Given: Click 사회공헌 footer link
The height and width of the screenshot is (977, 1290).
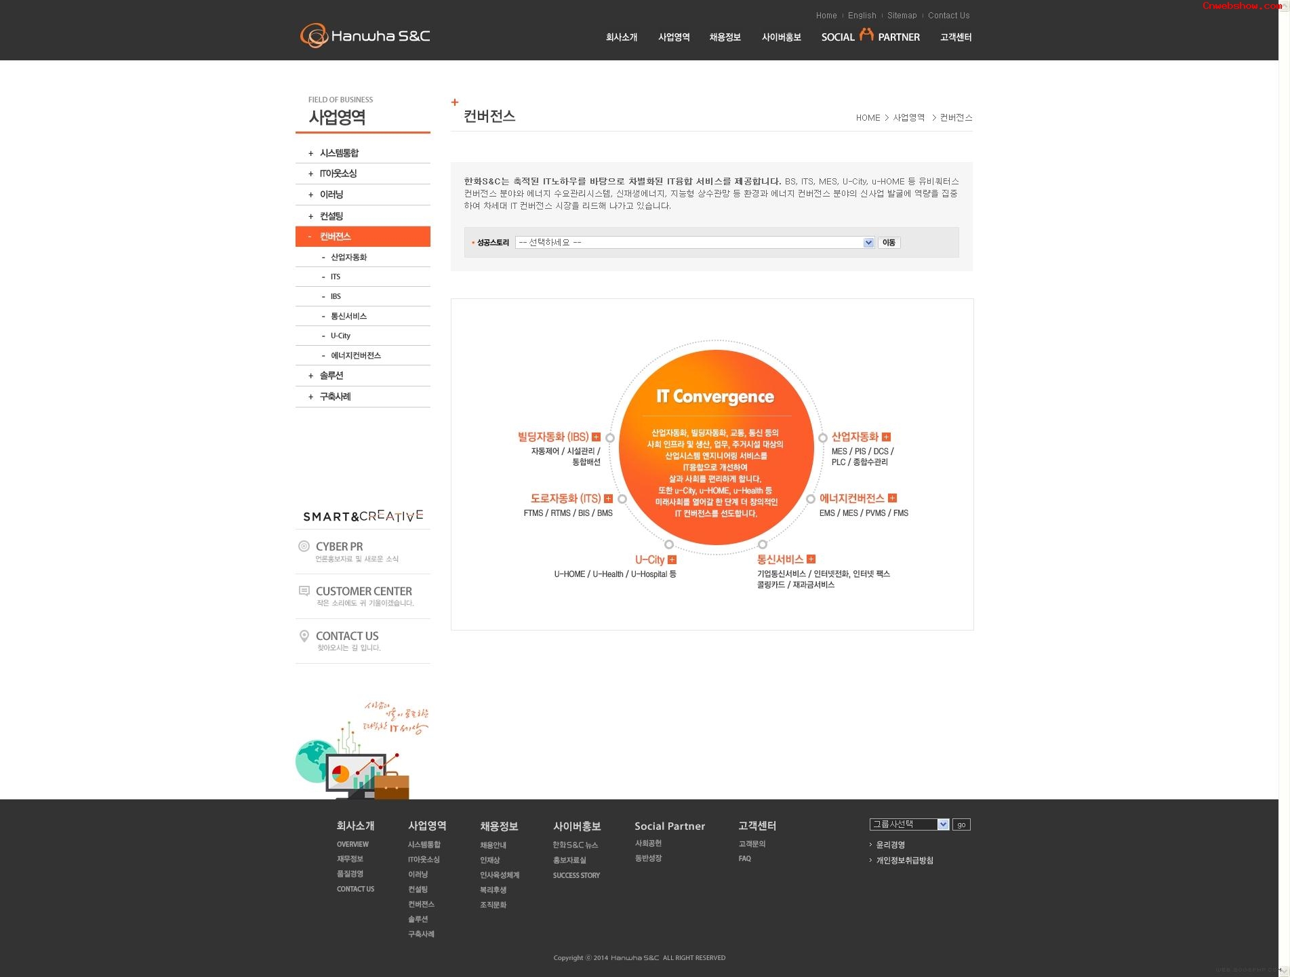Looking at the screenshot, I should point(648,843).
